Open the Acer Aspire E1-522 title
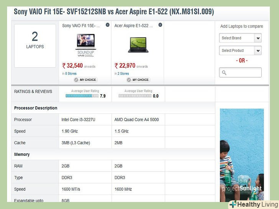The height and width of the screenshot is (209, 279). click(x=133, y=26)
